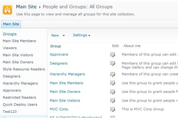Click Approvers row About me description
Screen dimensions: 178x122
(150, 54)
